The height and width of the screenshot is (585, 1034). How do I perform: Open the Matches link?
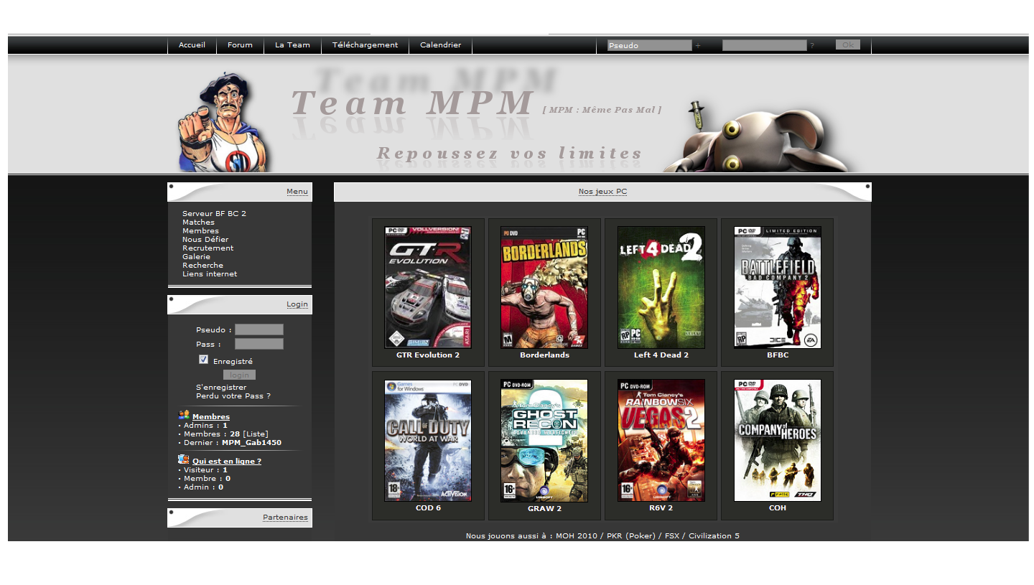pyautogui.click(x=198, y=223)
